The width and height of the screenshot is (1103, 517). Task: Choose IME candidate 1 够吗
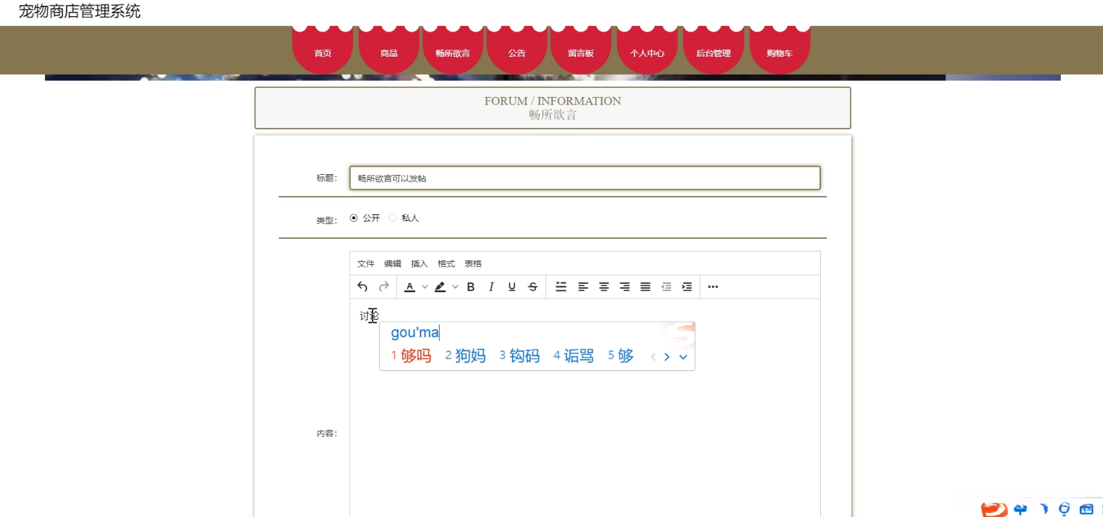411,356
